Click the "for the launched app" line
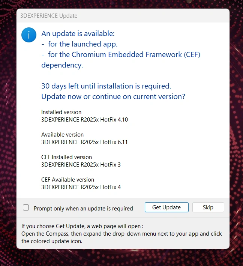Screen dimensions: 243x266 (x=82, y=44)
